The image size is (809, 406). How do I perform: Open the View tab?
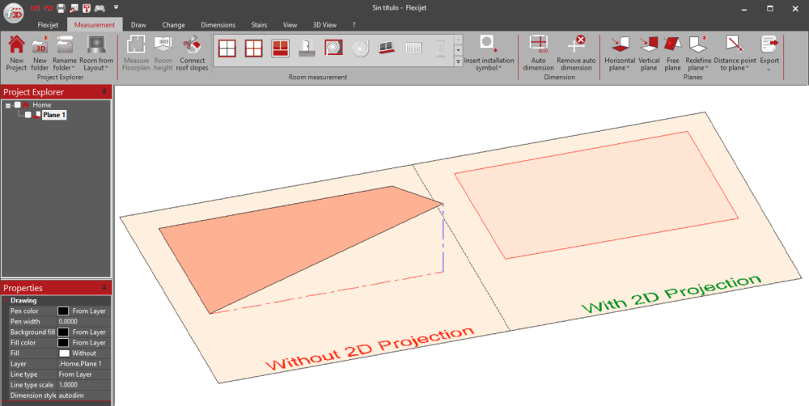[290, 25]
